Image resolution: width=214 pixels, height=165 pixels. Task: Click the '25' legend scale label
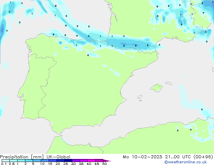tap(65, 164)
